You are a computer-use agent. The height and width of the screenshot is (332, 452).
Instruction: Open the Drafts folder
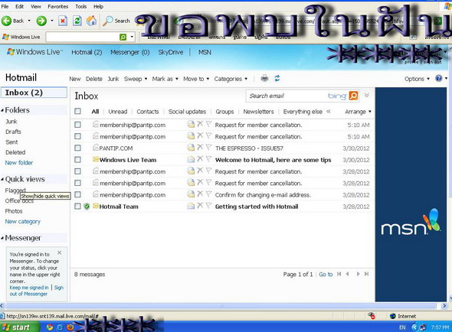coord(13,132)
